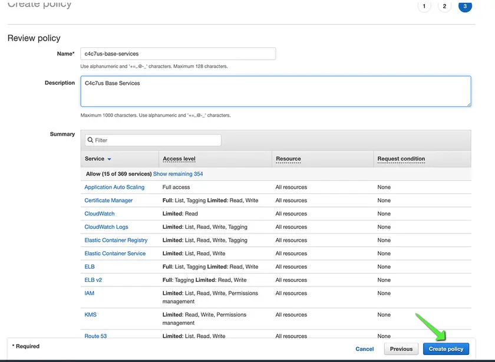Click the Access level column header

179,159
